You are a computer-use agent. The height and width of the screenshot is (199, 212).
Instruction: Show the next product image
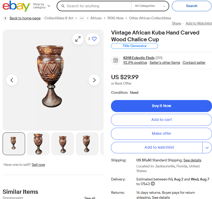coord(94,80)
